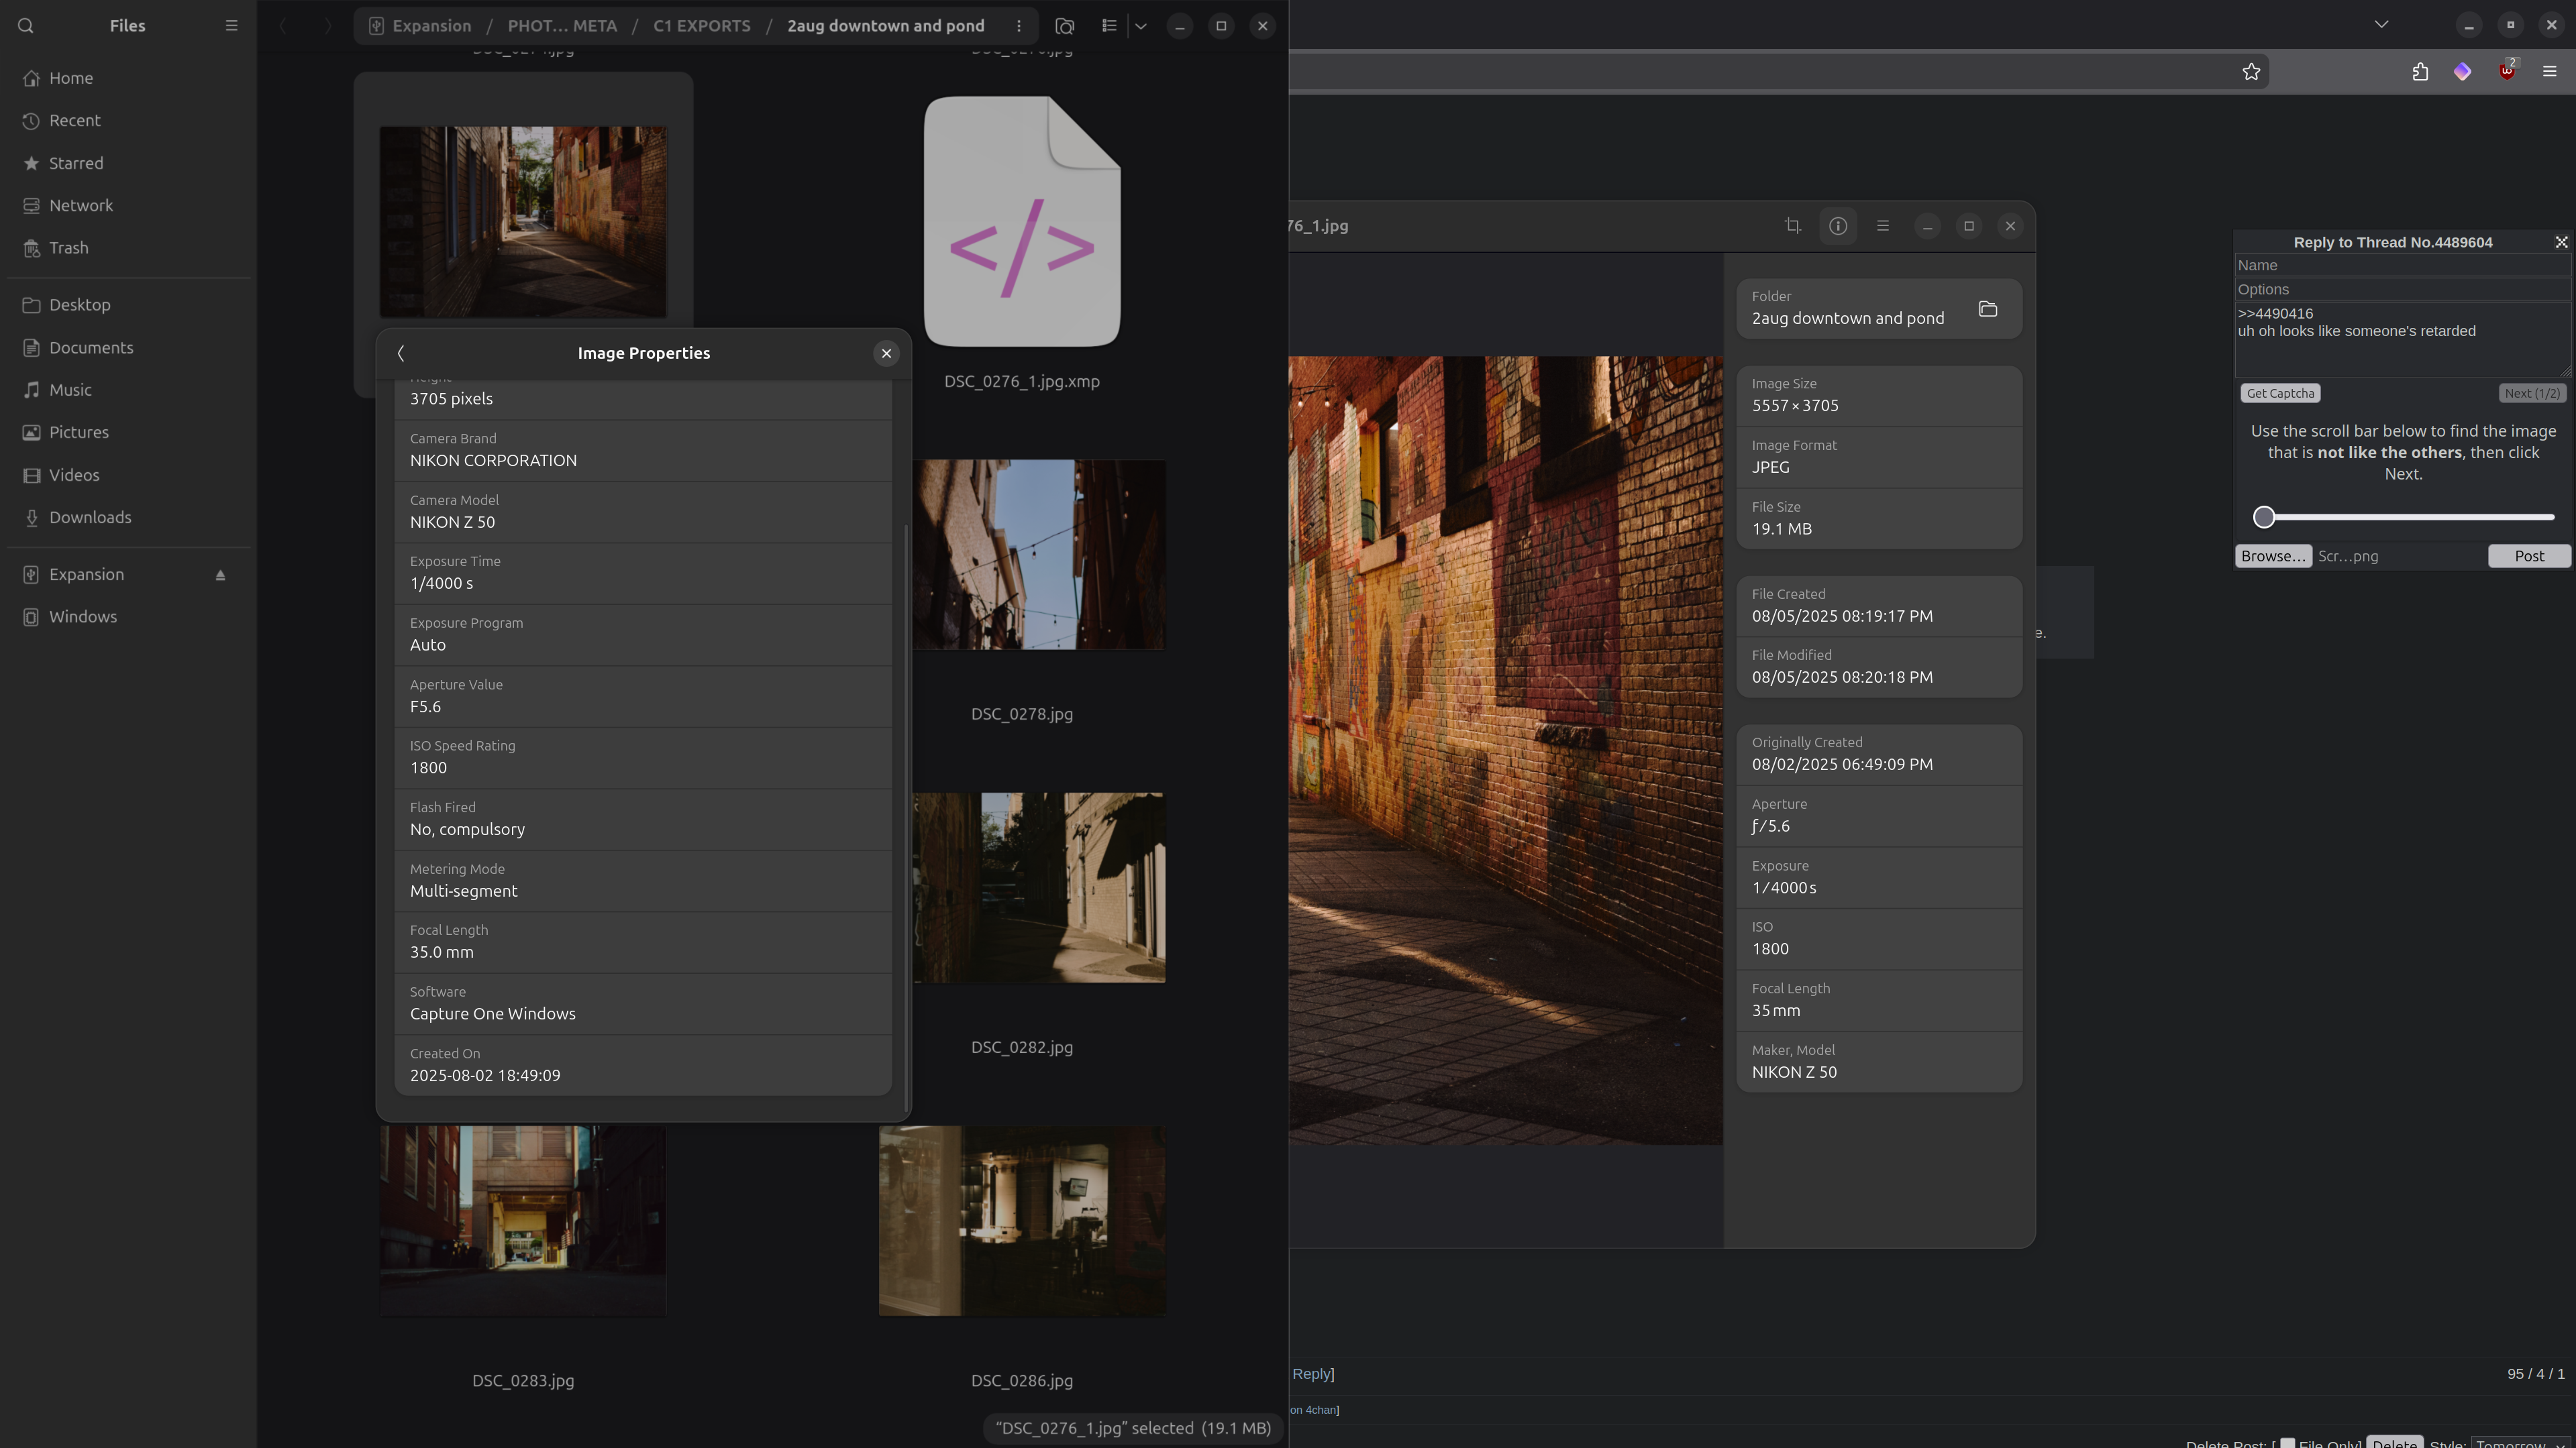Open the Style dropdown showing Tomorrow
Screen dimensions: 2576x1448
[x=2520, y=1443]
